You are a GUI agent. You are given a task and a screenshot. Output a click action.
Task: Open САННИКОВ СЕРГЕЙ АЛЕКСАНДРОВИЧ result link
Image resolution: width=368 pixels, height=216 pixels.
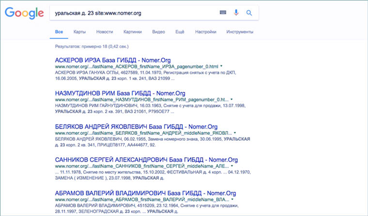[147, 160]
